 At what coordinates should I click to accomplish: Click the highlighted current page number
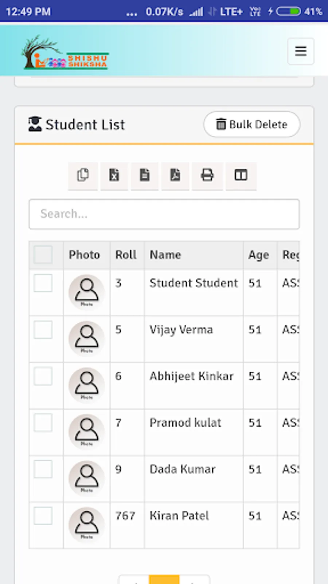pyautogui.click(x=164, y=580)
